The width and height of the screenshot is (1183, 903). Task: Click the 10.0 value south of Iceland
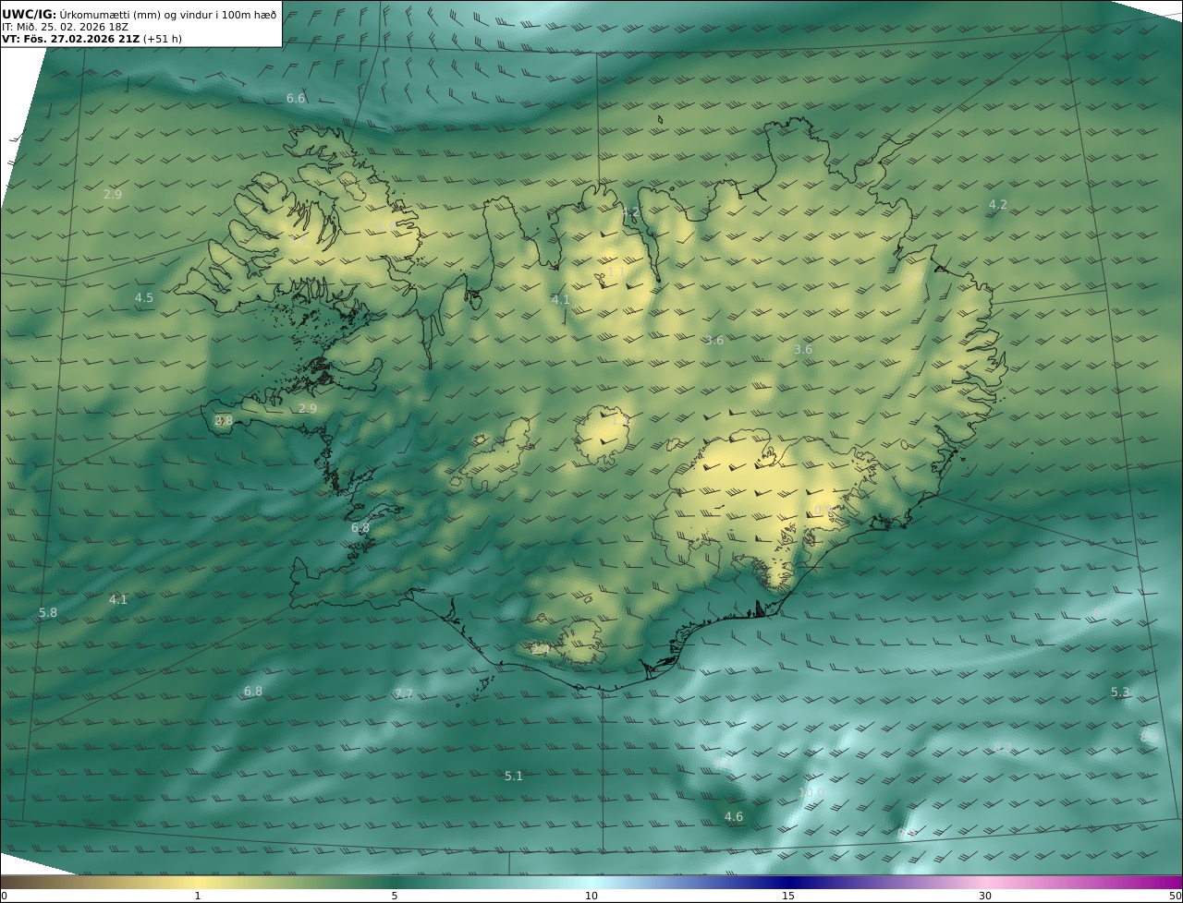tap(811, 792)
